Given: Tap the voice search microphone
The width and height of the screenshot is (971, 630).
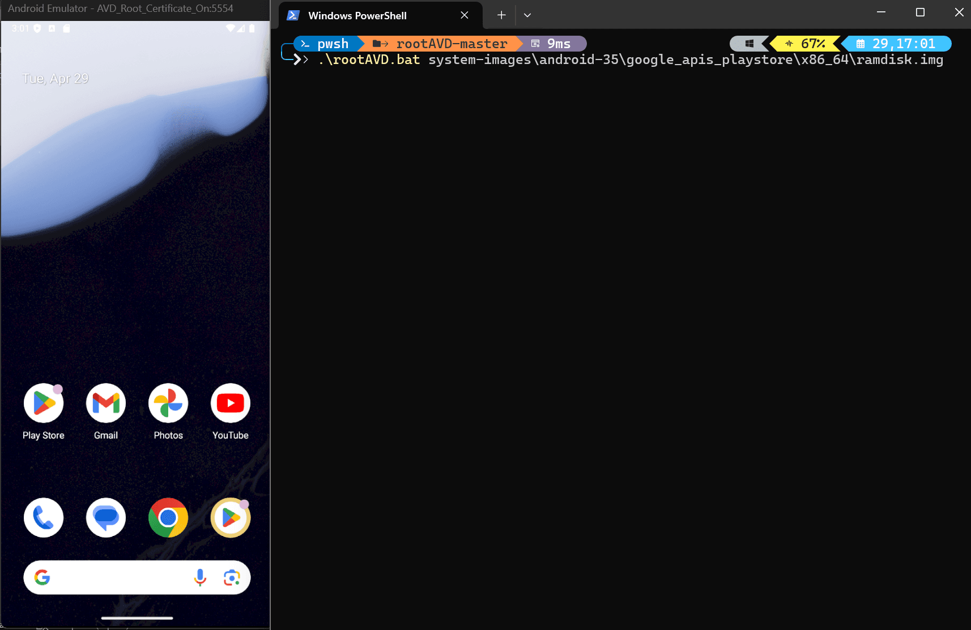Looking at the screenshot, I should [x=200, y=577].
